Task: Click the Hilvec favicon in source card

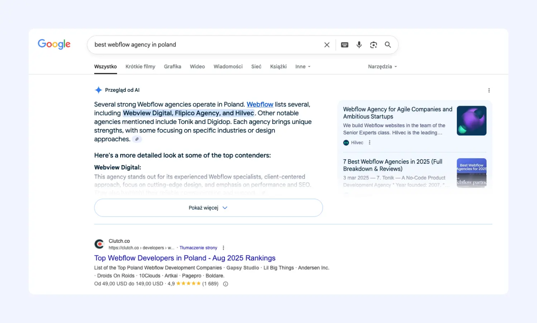Action: [x=346, y=143]
